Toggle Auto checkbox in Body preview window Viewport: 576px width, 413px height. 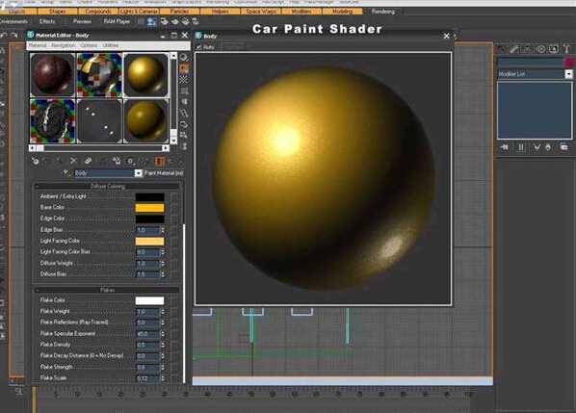click(x=198, y=47)
